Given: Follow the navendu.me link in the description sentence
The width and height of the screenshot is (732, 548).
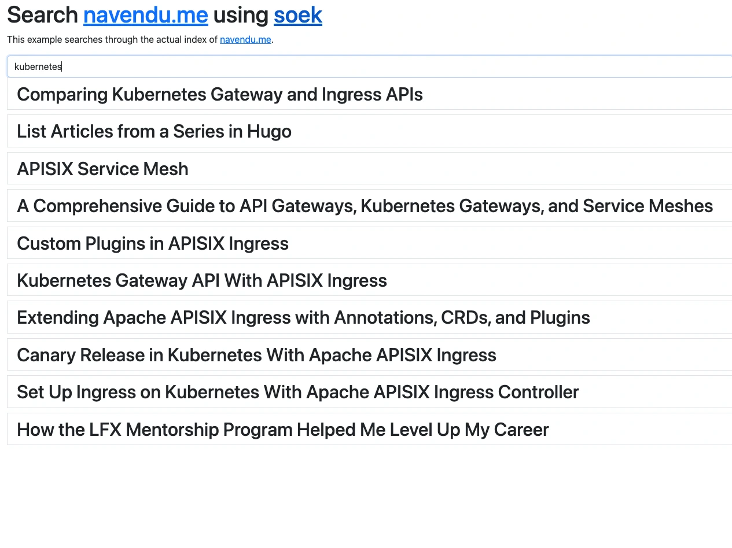Looking at the screenshot, I should tap(245, 40).
